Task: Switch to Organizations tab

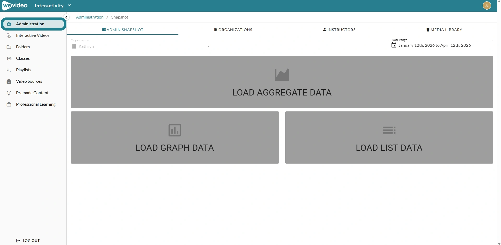Action: coord(233,30)
